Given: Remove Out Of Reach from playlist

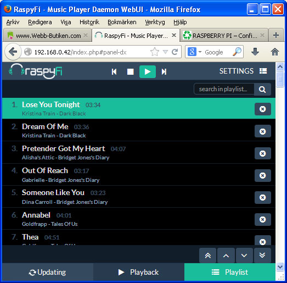Looking at the screenshot, I should click(263, 175).
